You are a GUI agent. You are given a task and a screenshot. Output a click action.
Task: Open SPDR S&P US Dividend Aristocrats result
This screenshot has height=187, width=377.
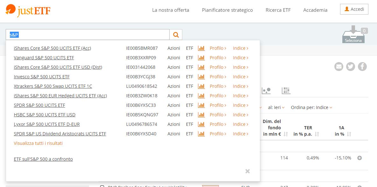(60, 134)
